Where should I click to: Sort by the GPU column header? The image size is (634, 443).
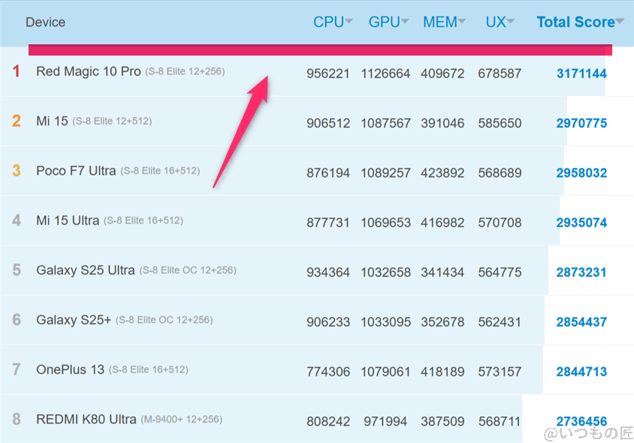click(x=383, y=22)
